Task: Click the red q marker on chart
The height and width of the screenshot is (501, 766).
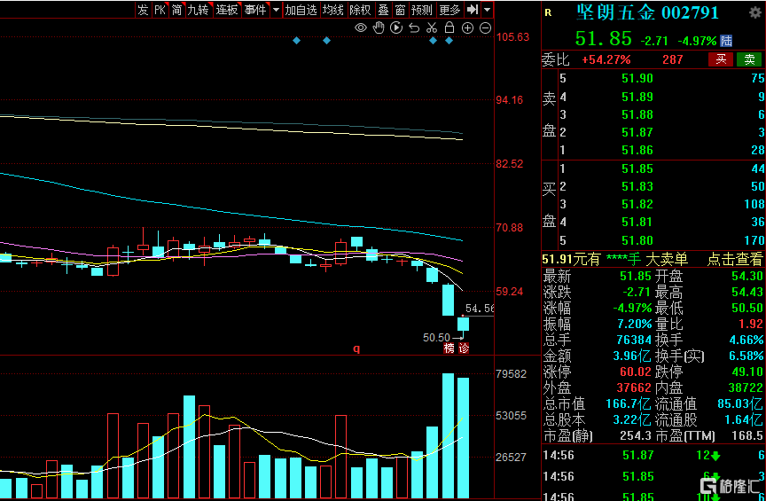Action: pos(356,348)
